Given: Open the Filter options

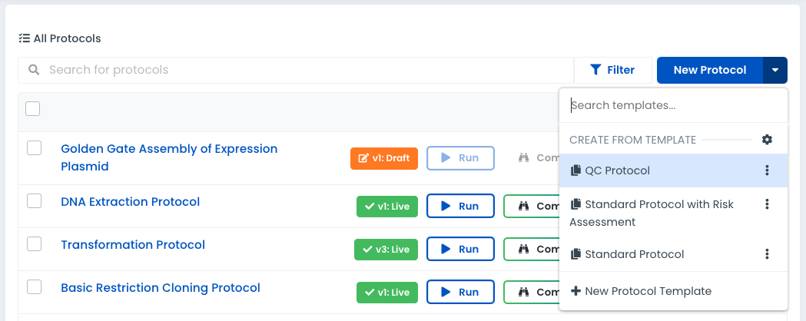Looking at the screenshot, I should [x=612, y=70].
